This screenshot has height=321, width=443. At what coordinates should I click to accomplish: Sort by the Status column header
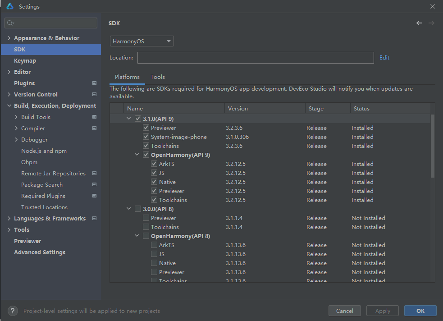pyautogui.click(x=390, y=109)
